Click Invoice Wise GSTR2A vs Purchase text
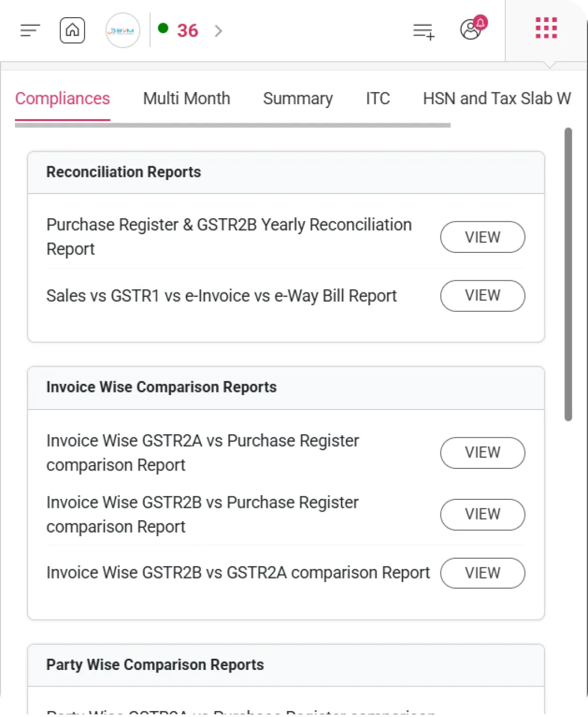588x717 pixels. (x=203, y=453)
